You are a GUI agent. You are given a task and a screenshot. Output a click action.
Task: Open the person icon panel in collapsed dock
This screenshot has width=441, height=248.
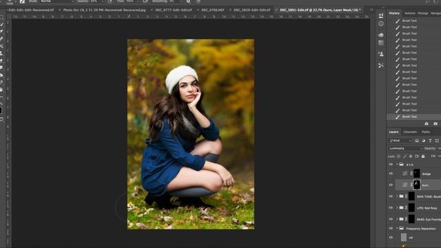(x=381, y=54)
